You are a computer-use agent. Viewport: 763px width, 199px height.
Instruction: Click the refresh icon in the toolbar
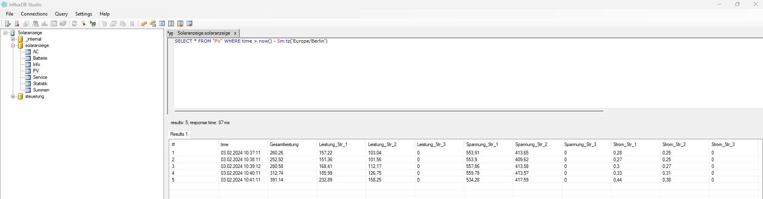pyautogui.click(x=74, y=24)
